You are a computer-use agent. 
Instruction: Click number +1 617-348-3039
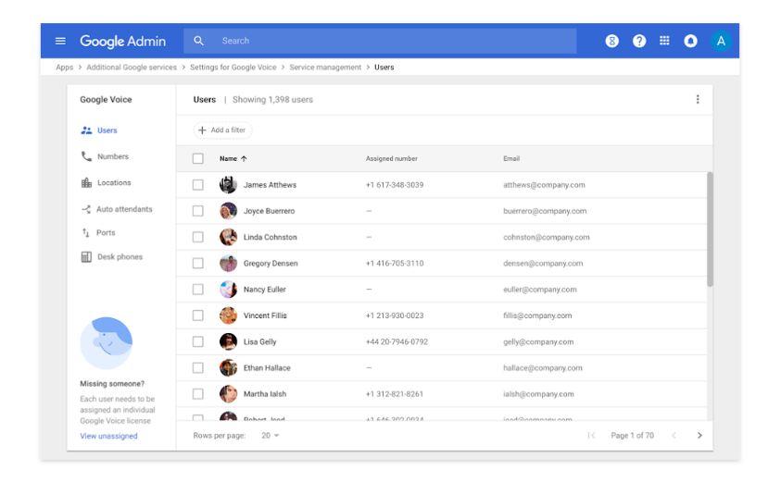(x=395, y=184)
